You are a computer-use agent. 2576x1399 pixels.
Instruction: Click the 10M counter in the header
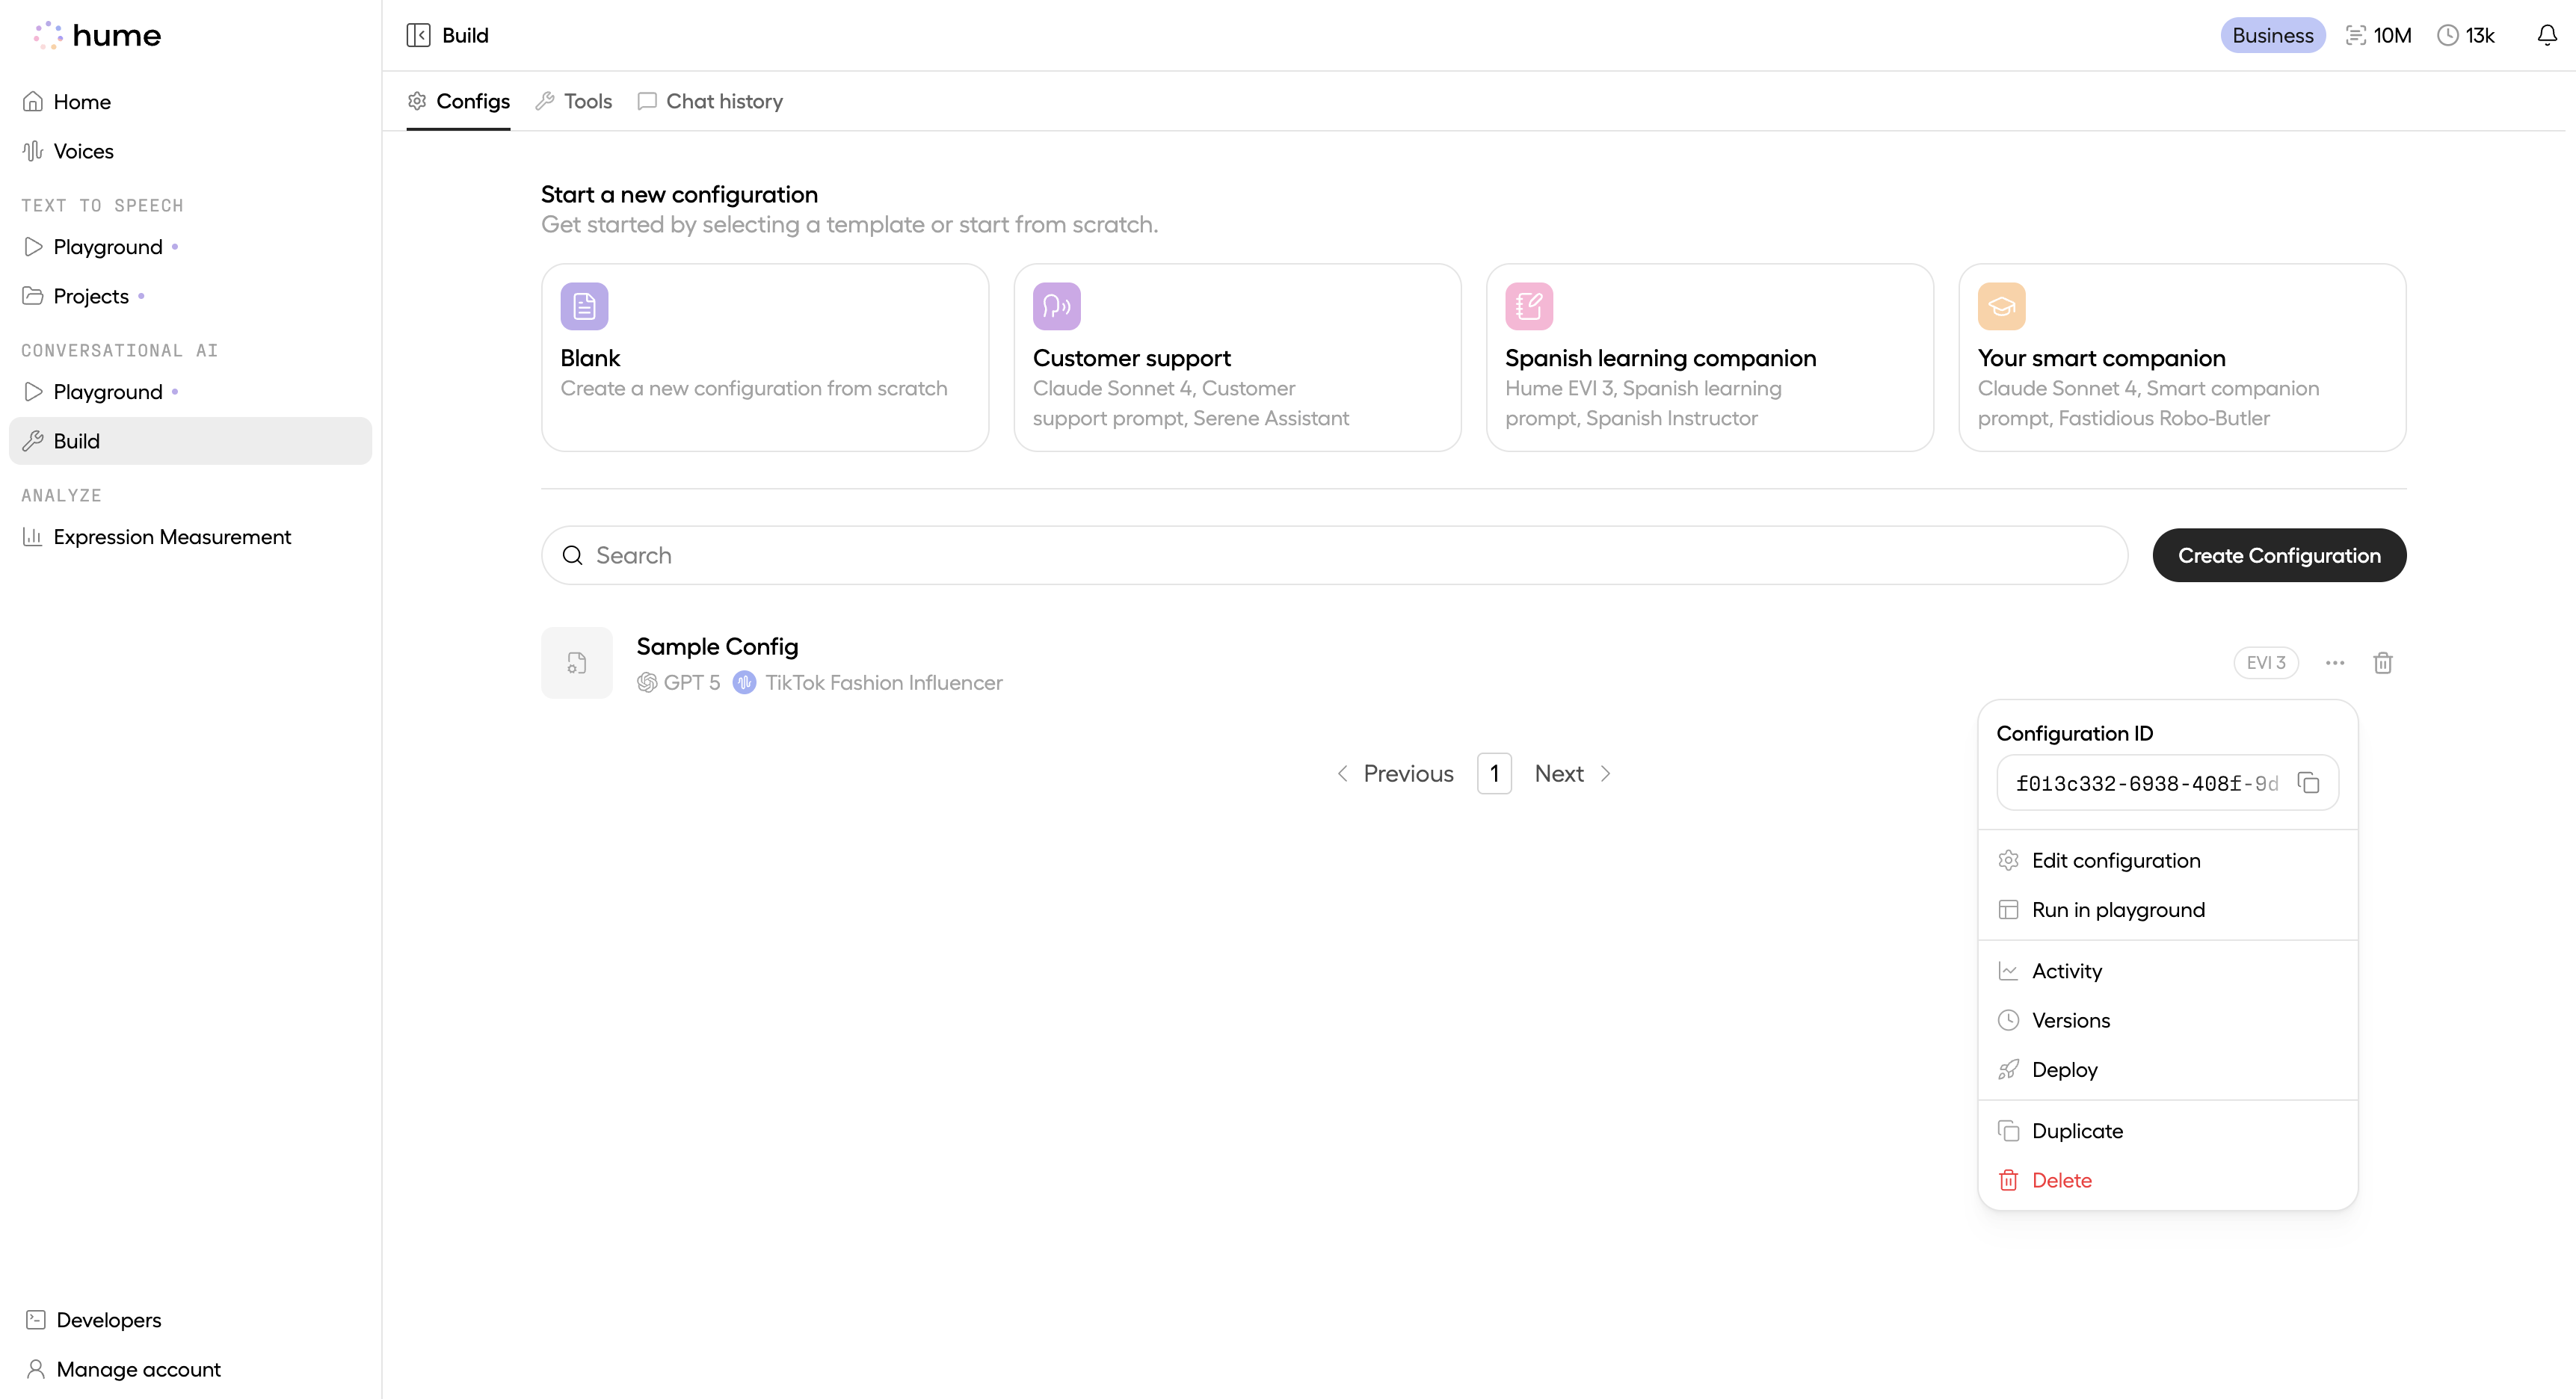point(2379,35)
